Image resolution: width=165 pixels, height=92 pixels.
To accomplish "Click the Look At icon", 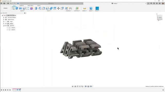I will tap(75, 86).
